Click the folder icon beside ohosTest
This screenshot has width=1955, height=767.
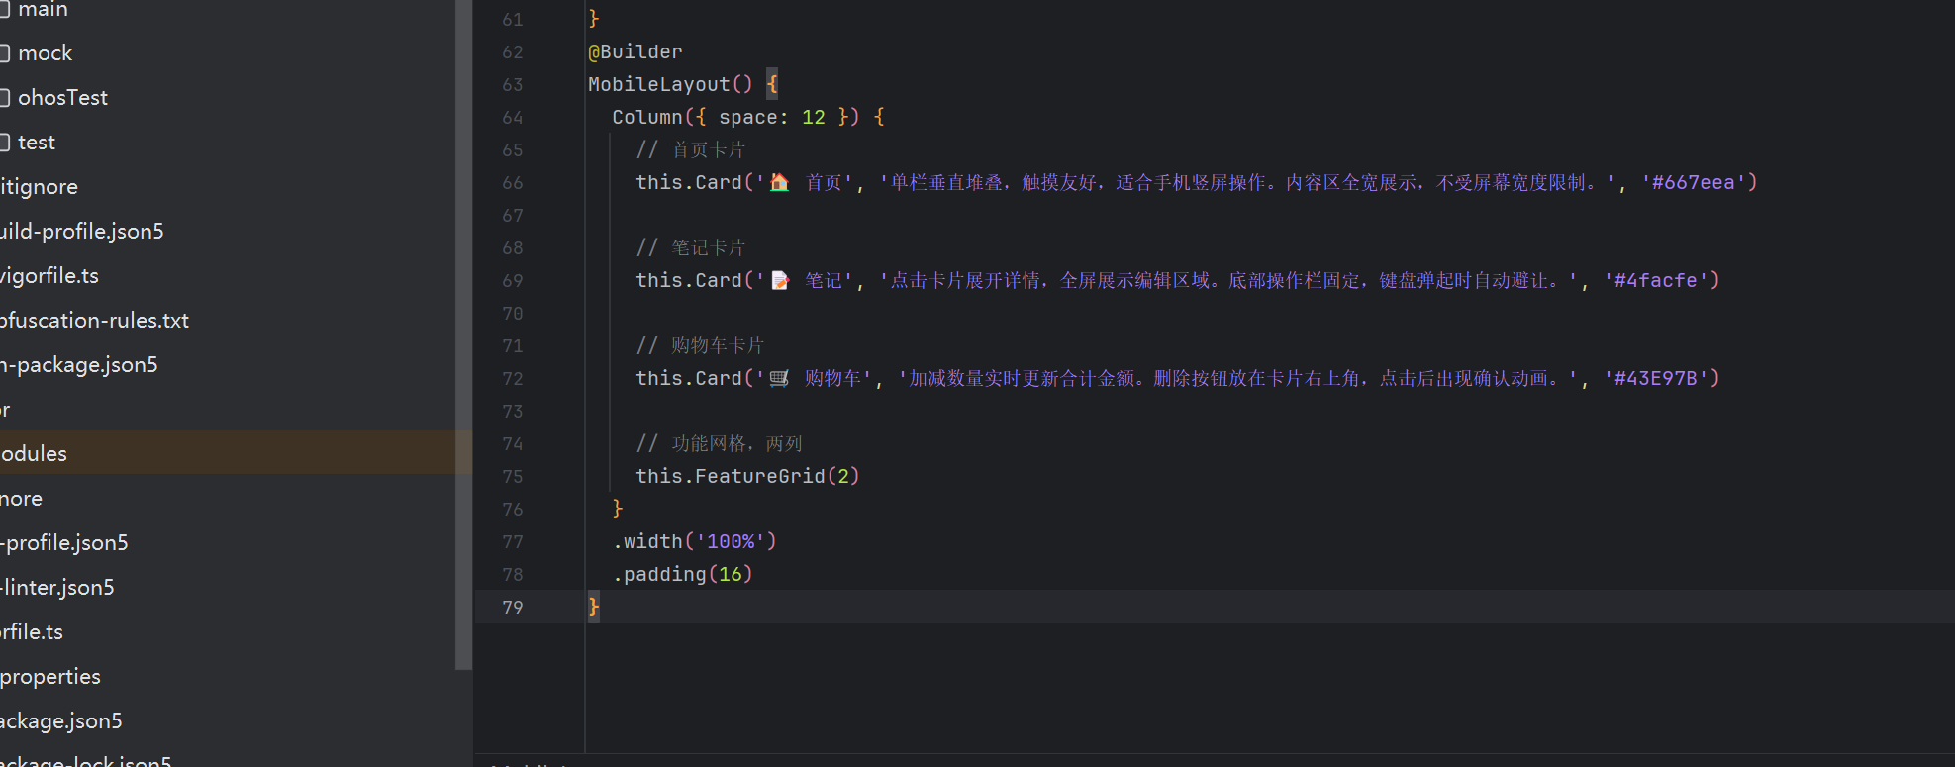4,98
